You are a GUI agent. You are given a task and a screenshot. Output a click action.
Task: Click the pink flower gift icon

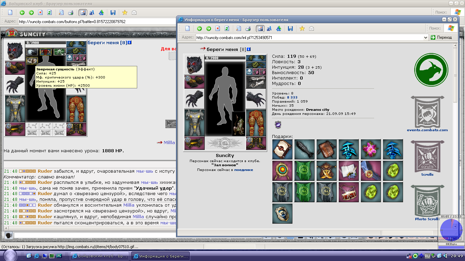(371, 149)
